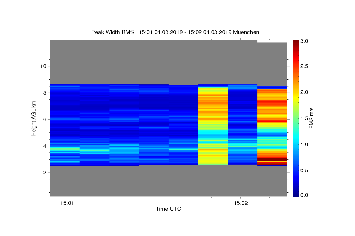Click the 15:02 time tick label
Screen dimensions: 355x236
click(241, 203)
